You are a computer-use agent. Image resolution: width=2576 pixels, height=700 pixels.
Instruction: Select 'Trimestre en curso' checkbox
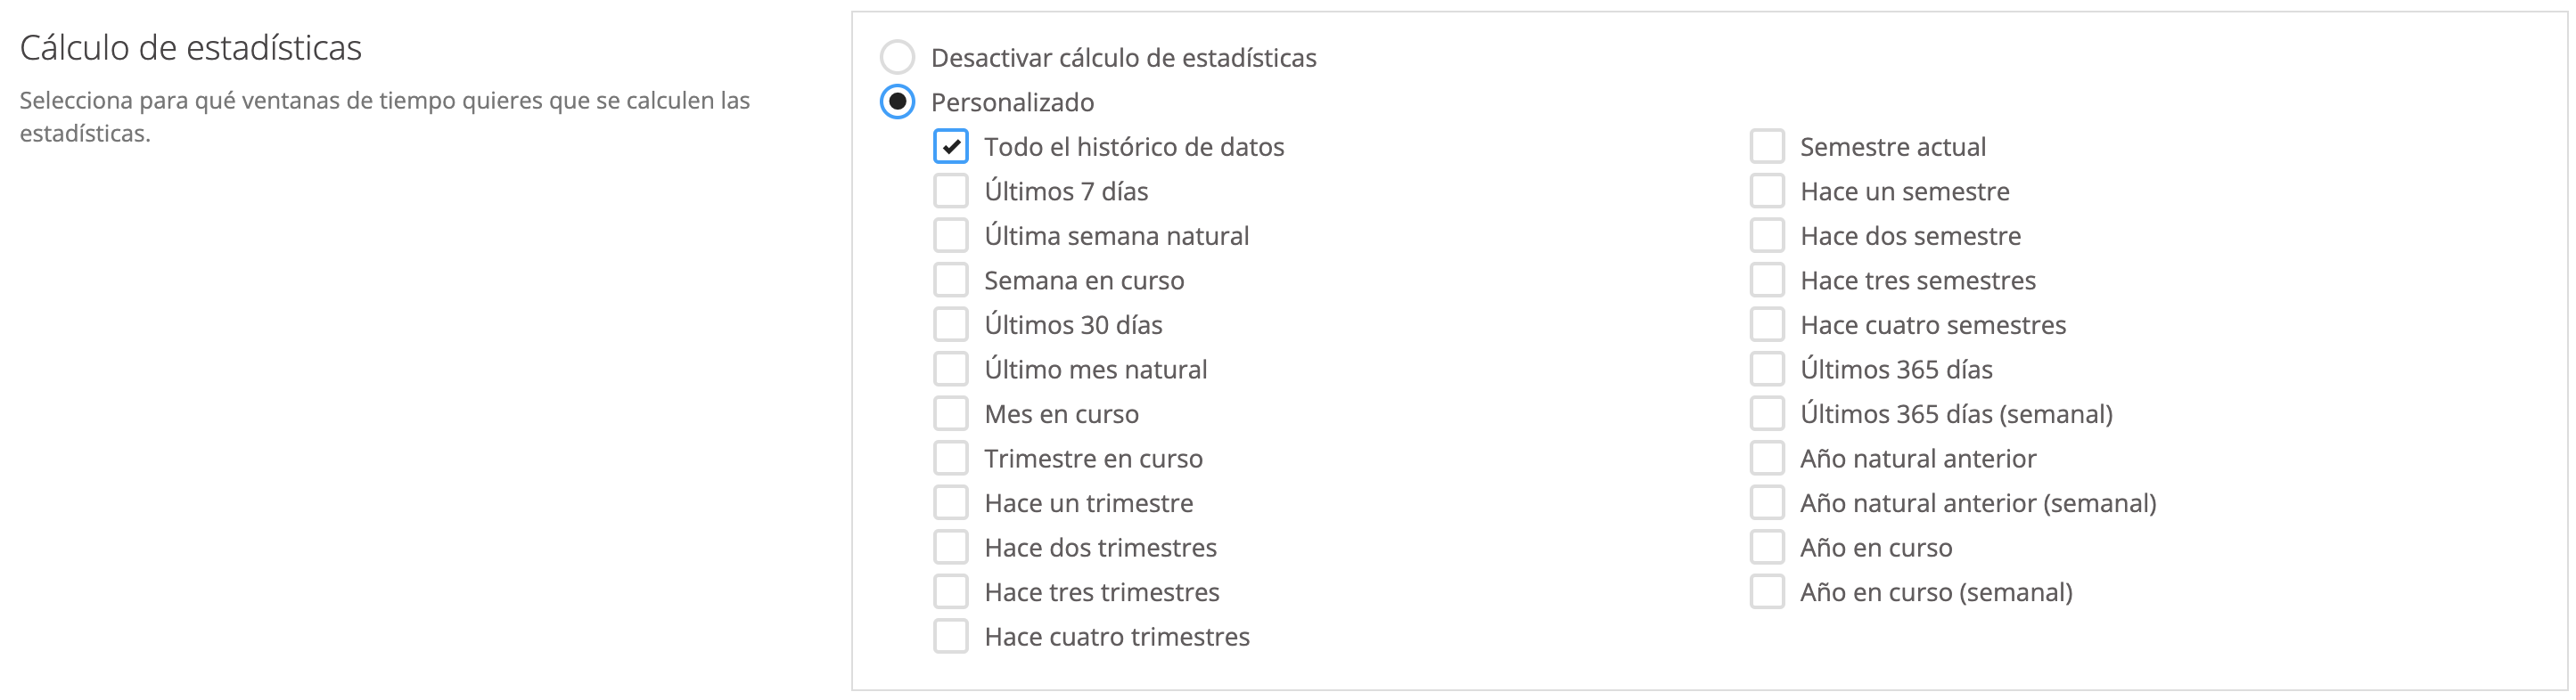pos(950,459)
